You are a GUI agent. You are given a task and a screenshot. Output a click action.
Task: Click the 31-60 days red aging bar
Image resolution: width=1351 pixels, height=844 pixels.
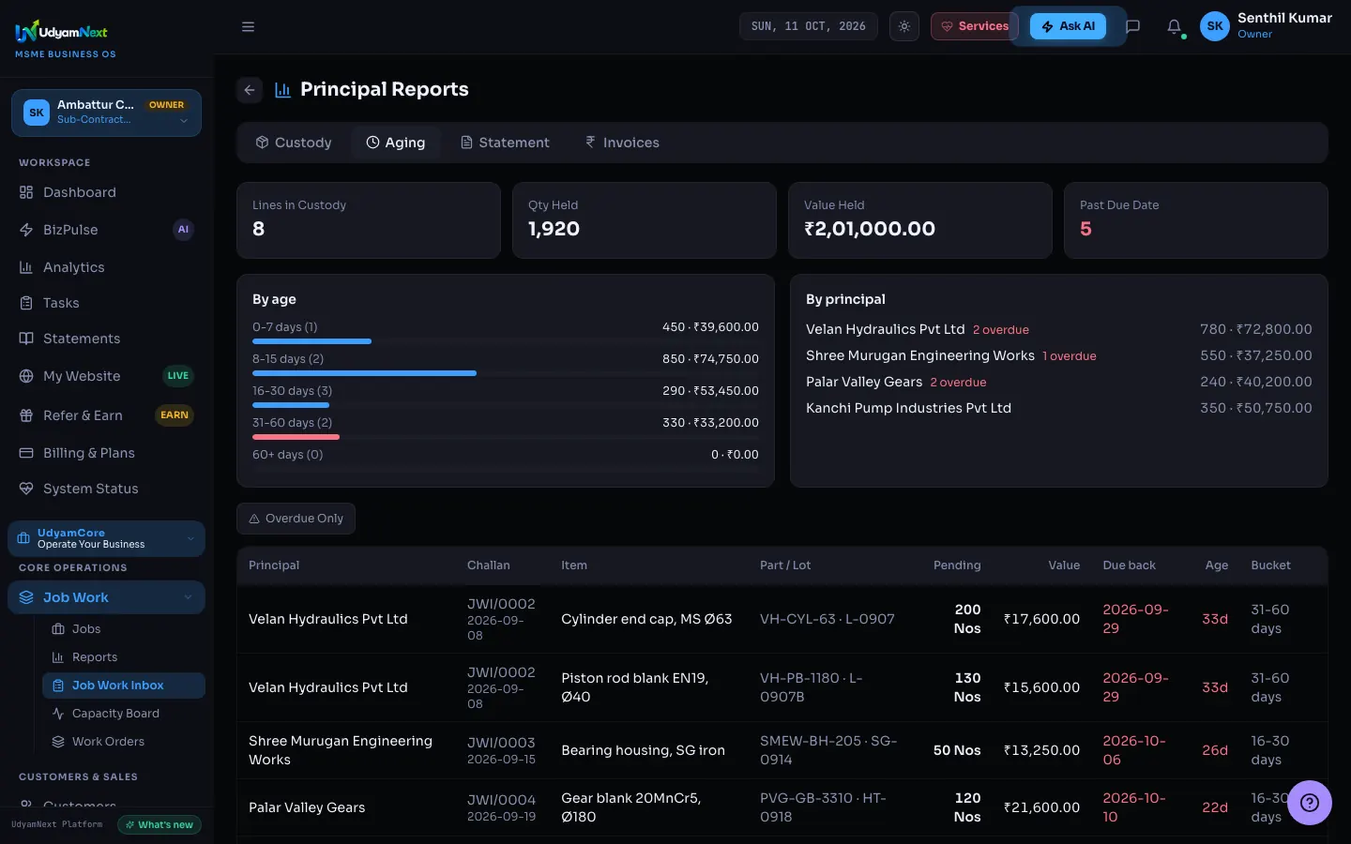[296, 437]
